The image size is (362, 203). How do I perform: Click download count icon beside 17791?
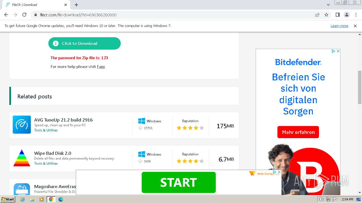tap(140, 128)
